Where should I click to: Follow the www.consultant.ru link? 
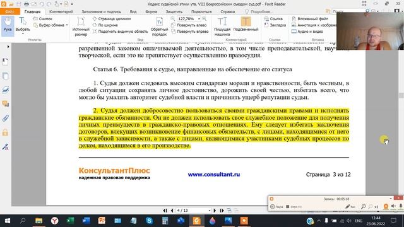pos(214,174)
